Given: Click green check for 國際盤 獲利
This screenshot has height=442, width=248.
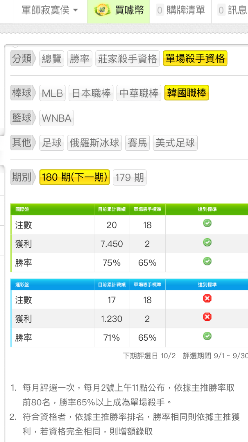Looking at the screenshot, I should point(207,243).
